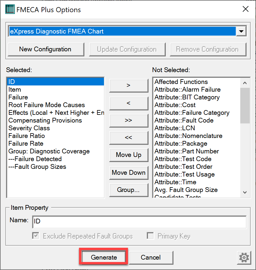Select the ---Fault Group Sizes entry
The image size is (256, 270).
tap(56, 167)
